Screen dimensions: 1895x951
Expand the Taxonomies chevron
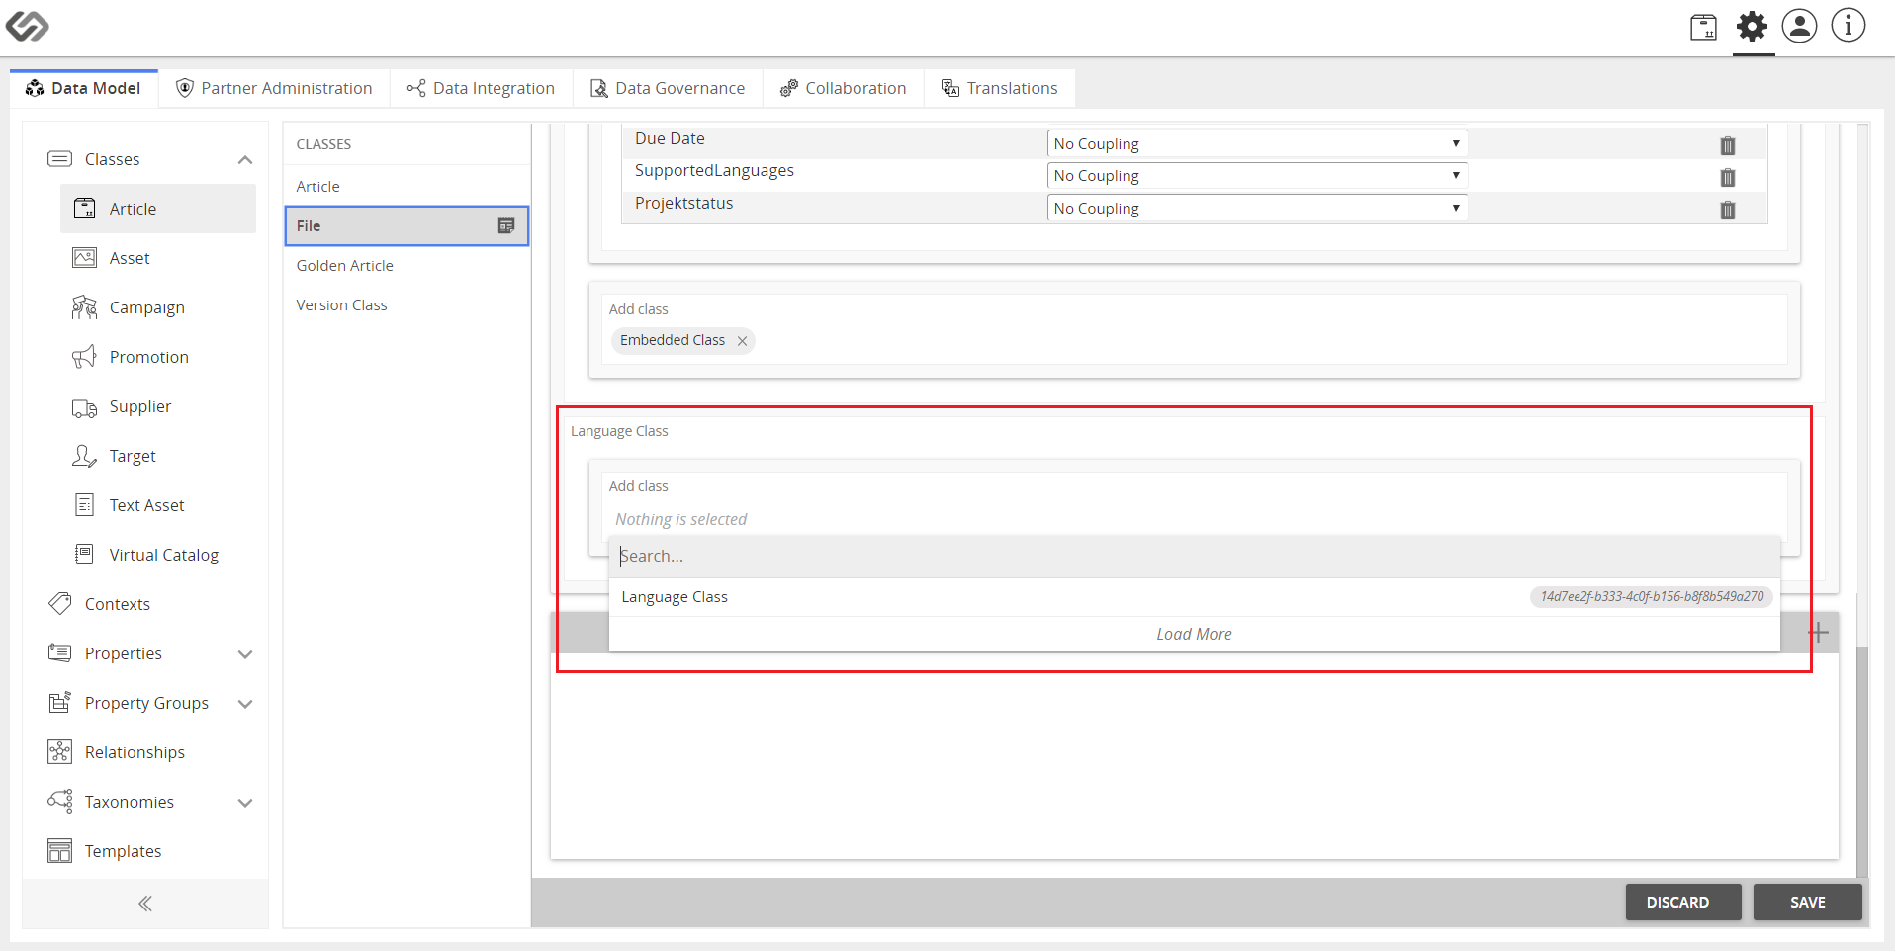point(245,803)
